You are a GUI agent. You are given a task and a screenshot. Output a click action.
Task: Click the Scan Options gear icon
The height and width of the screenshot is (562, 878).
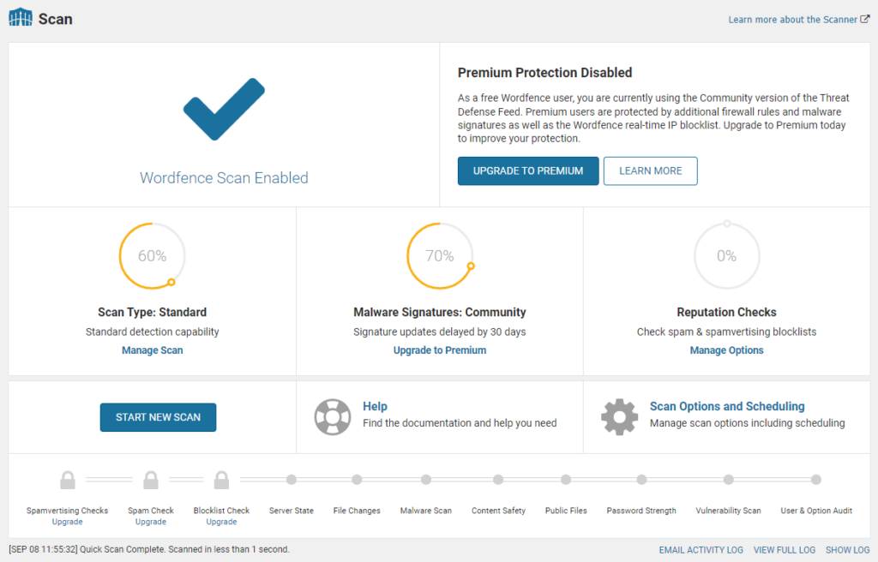click(x=619, y=417)
